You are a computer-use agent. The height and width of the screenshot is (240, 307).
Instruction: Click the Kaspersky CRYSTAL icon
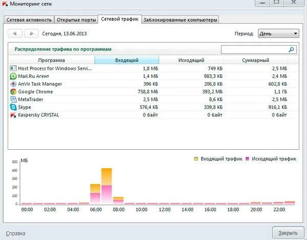(x=13, y=115)
